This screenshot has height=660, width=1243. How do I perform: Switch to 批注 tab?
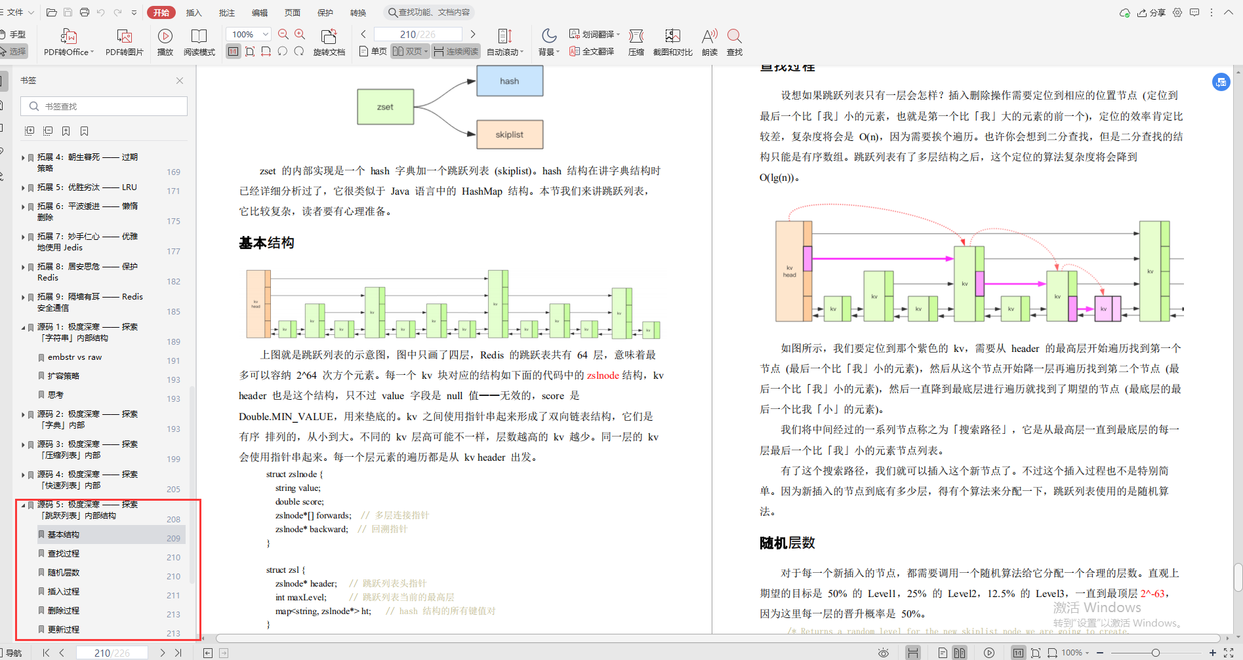(x=227, y=12)
